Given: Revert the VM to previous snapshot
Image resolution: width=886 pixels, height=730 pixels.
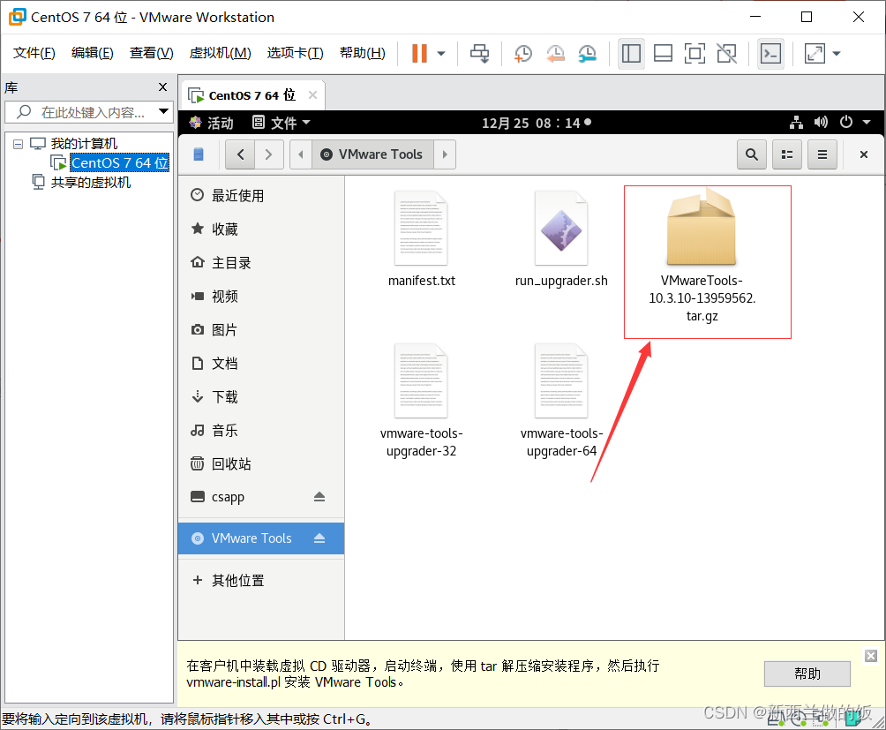Looking at the screenshot, I should point(555,54).
